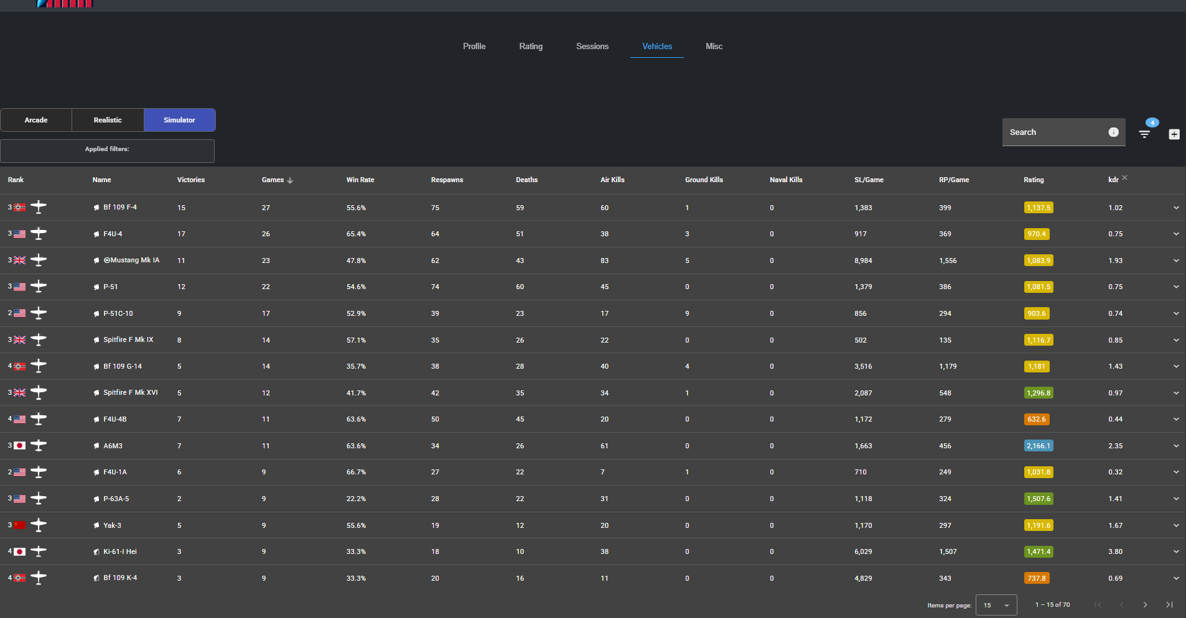Image resolution: width=1186 pixels, height=618 pixels.
Task: Jump to the last page
Action: pos(1170,605)
